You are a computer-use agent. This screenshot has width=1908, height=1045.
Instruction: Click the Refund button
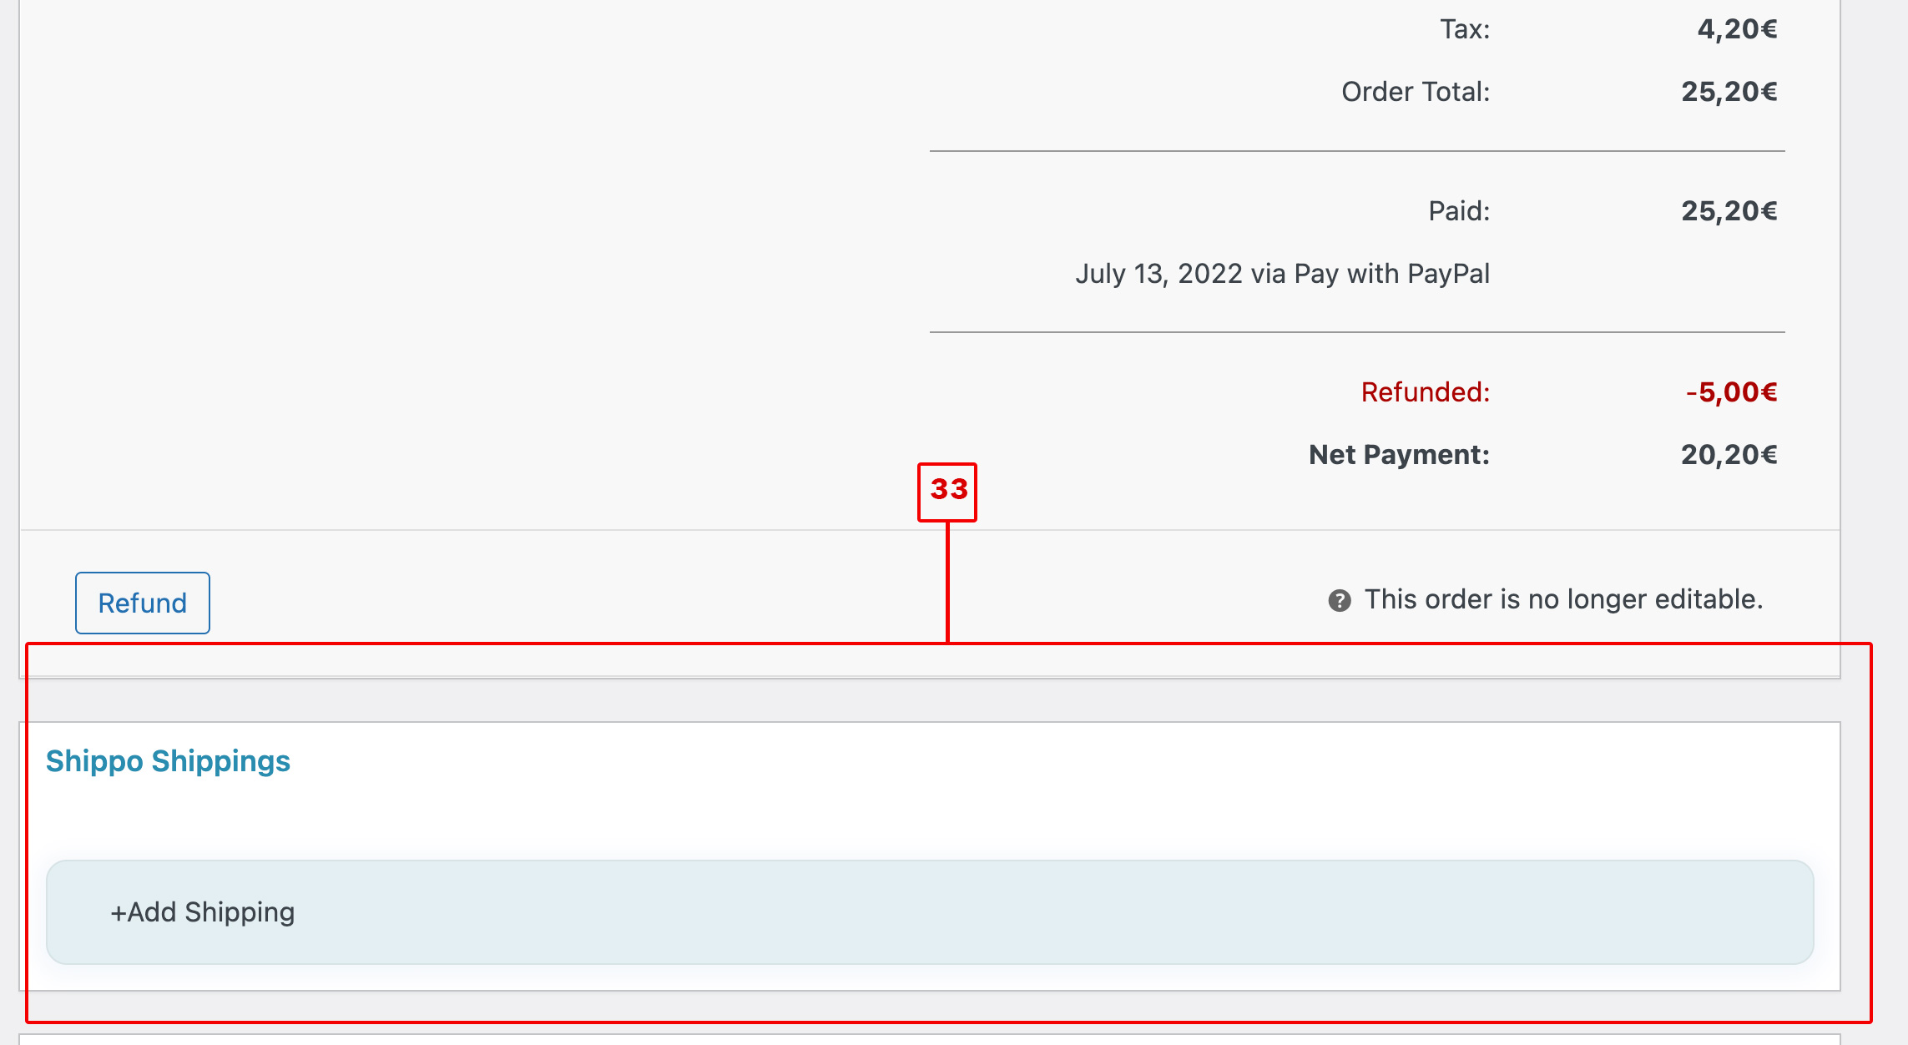[143, 603]
